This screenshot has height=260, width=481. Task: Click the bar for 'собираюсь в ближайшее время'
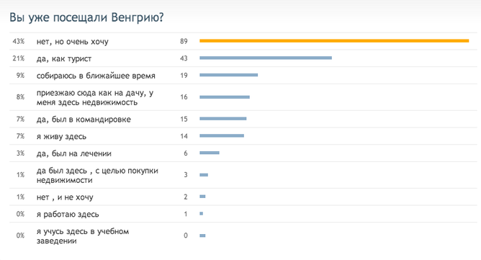point(228,75)
